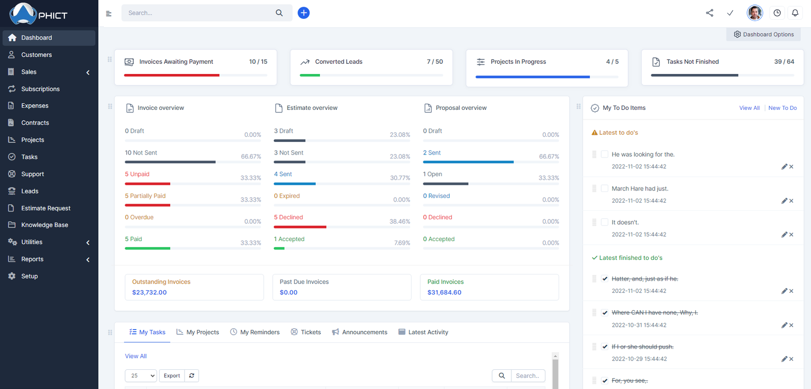Open the '5 Unpaid' invoices link
Image resolution: width=811 pixels, height=389 pixels.
coord(137,174)
